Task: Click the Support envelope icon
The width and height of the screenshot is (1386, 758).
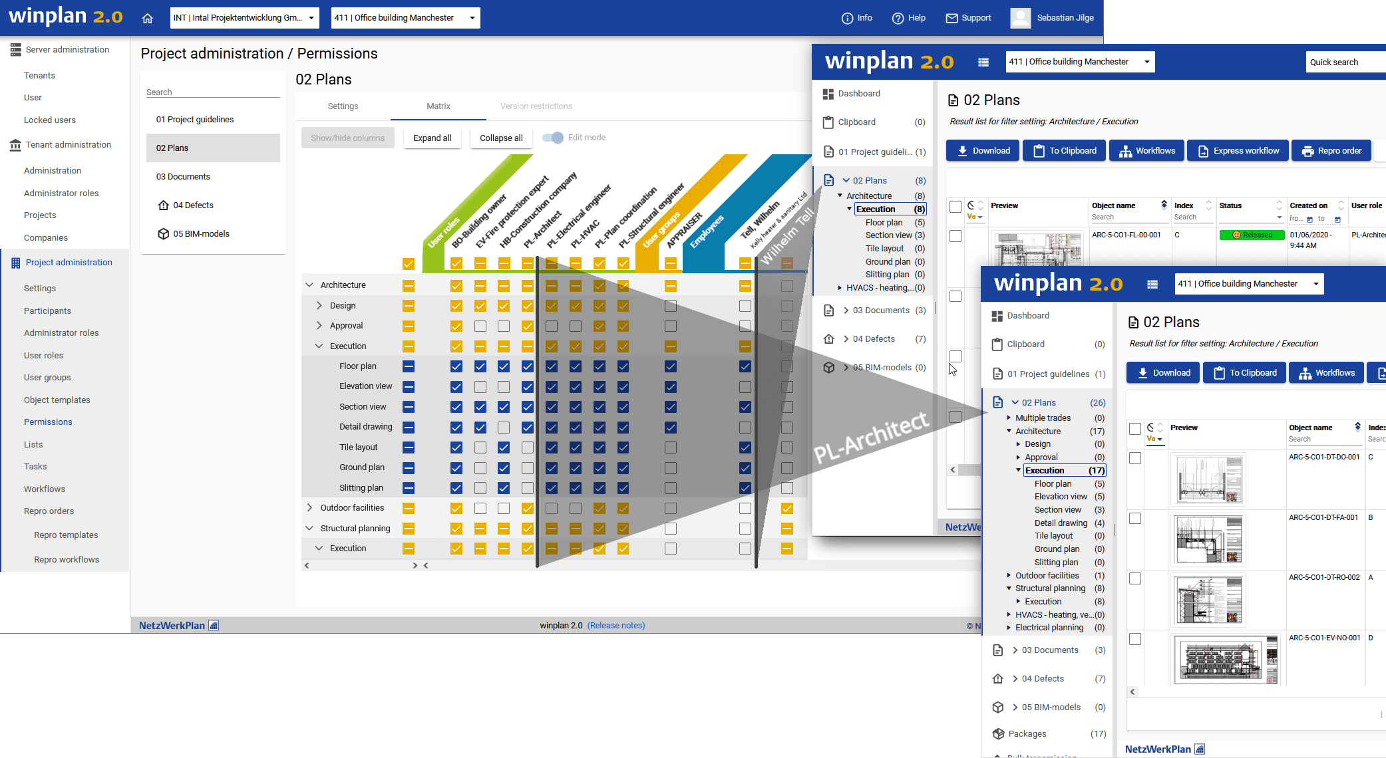Action: click(952, 18)
